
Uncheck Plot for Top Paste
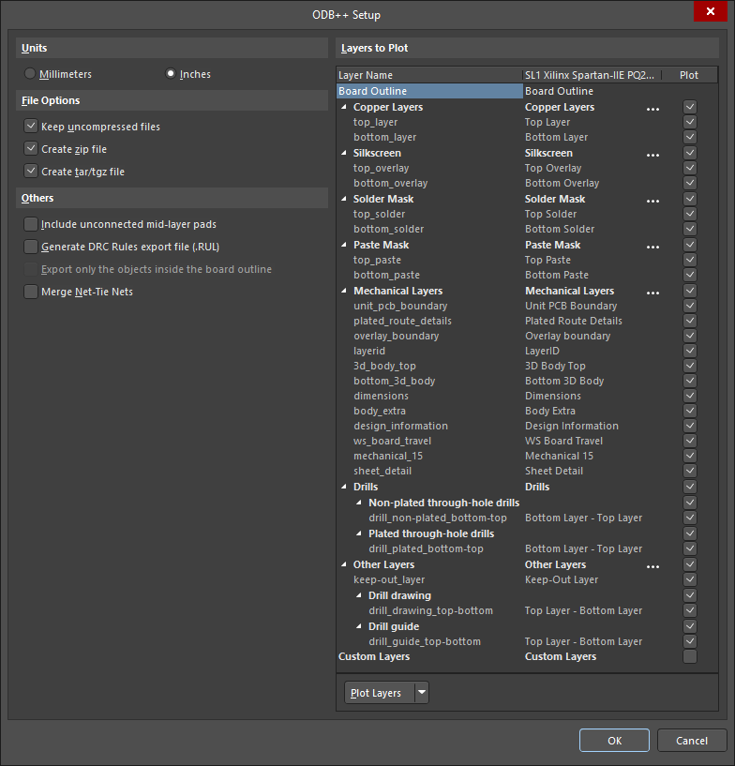(x=690, y=260)
